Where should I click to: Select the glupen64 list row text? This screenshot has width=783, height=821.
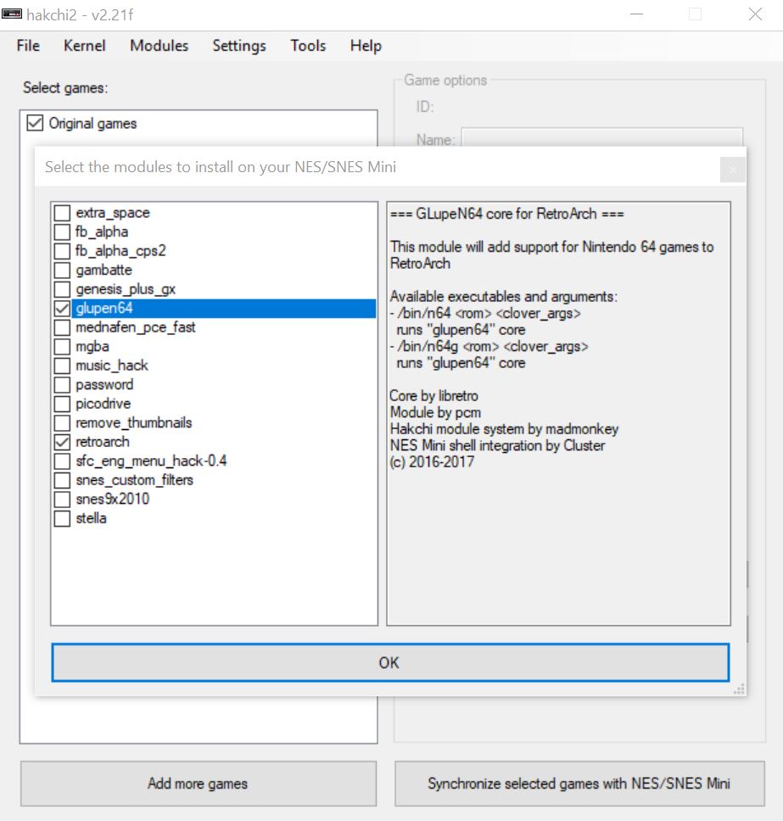click(x=104, y=309)
